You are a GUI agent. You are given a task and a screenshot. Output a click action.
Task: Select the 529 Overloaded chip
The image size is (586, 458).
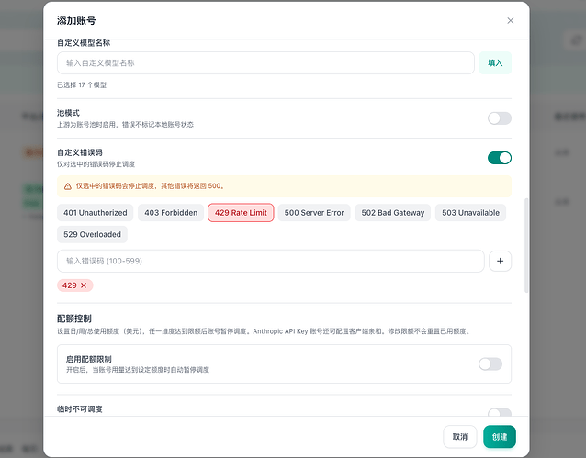coord(92,234)
